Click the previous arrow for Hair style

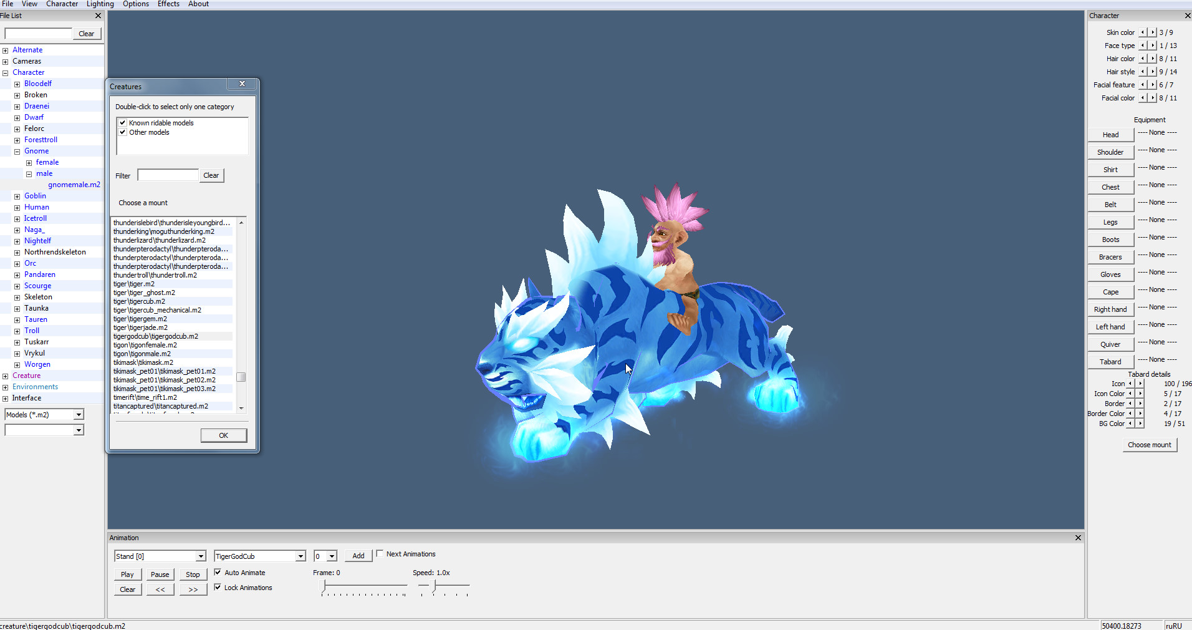pos(1143,72)
